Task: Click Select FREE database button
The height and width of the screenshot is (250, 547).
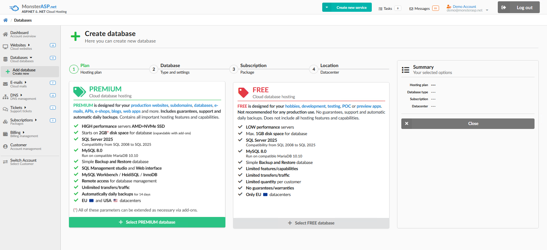Action: (x=311, y=223)
